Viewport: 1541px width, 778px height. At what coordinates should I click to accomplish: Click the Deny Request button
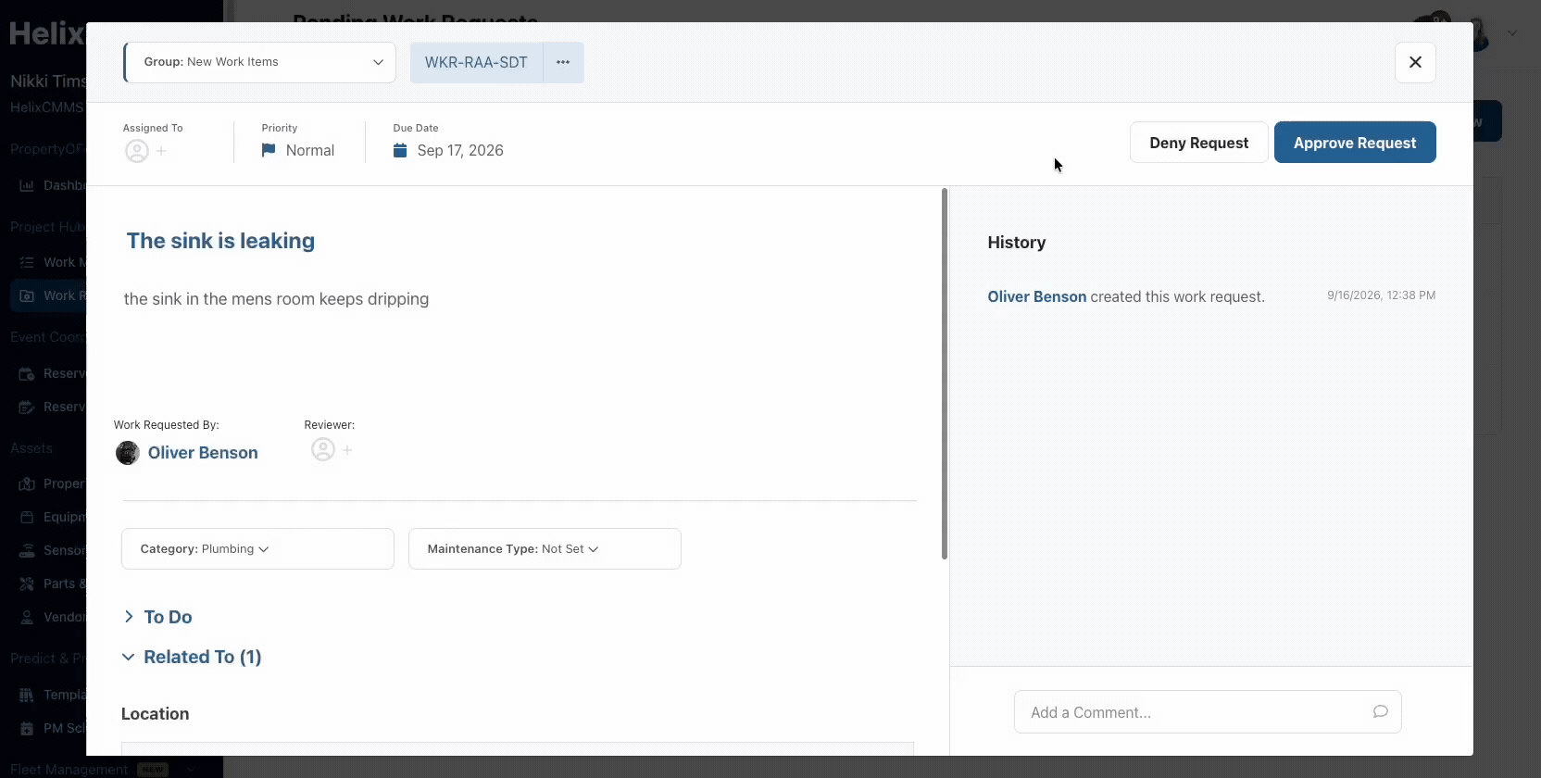pos(1198,143)
